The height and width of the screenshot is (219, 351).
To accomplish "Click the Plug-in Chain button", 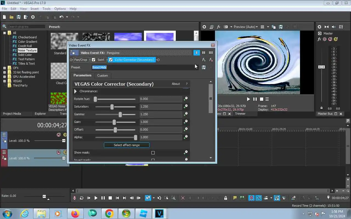I will click(x=204, y=60).
